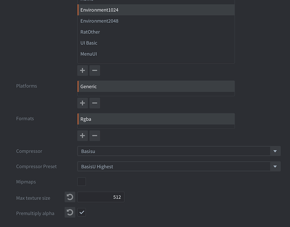Image resolution: width=290 pixels, height=227 pixels.
Task: Uncheck the Premultiply alpha checkbox
Action: pyautogui.click(x=81, y=212)
